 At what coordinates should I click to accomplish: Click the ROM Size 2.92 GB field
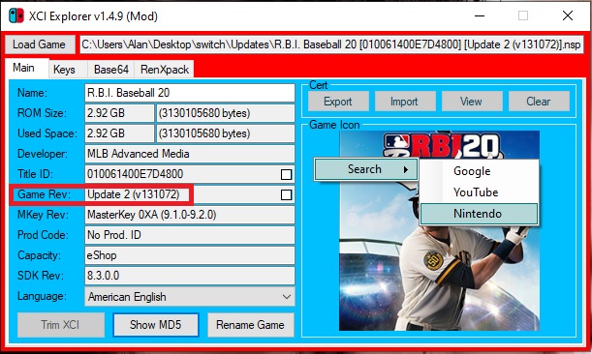point(119,113)
